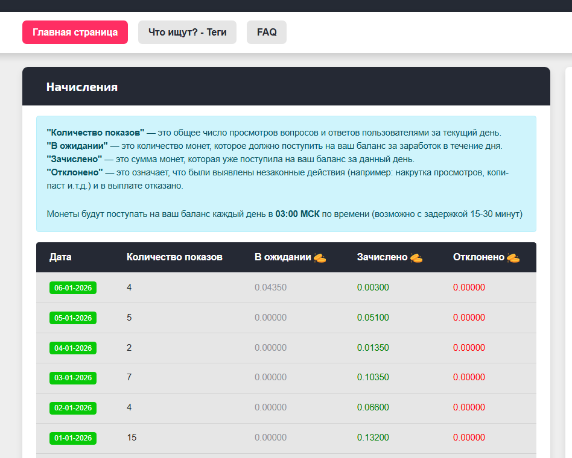Image resolution: width=572 pixels, height=458 pixels.
Task: Select credited value 0.01350
Action: point(373,348)
